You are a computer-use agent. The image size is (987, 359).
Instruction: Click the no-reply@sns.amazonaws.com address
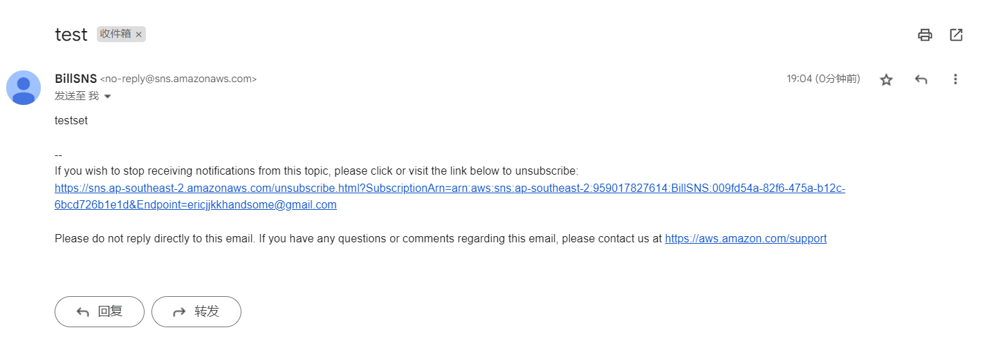click(178, 79)
